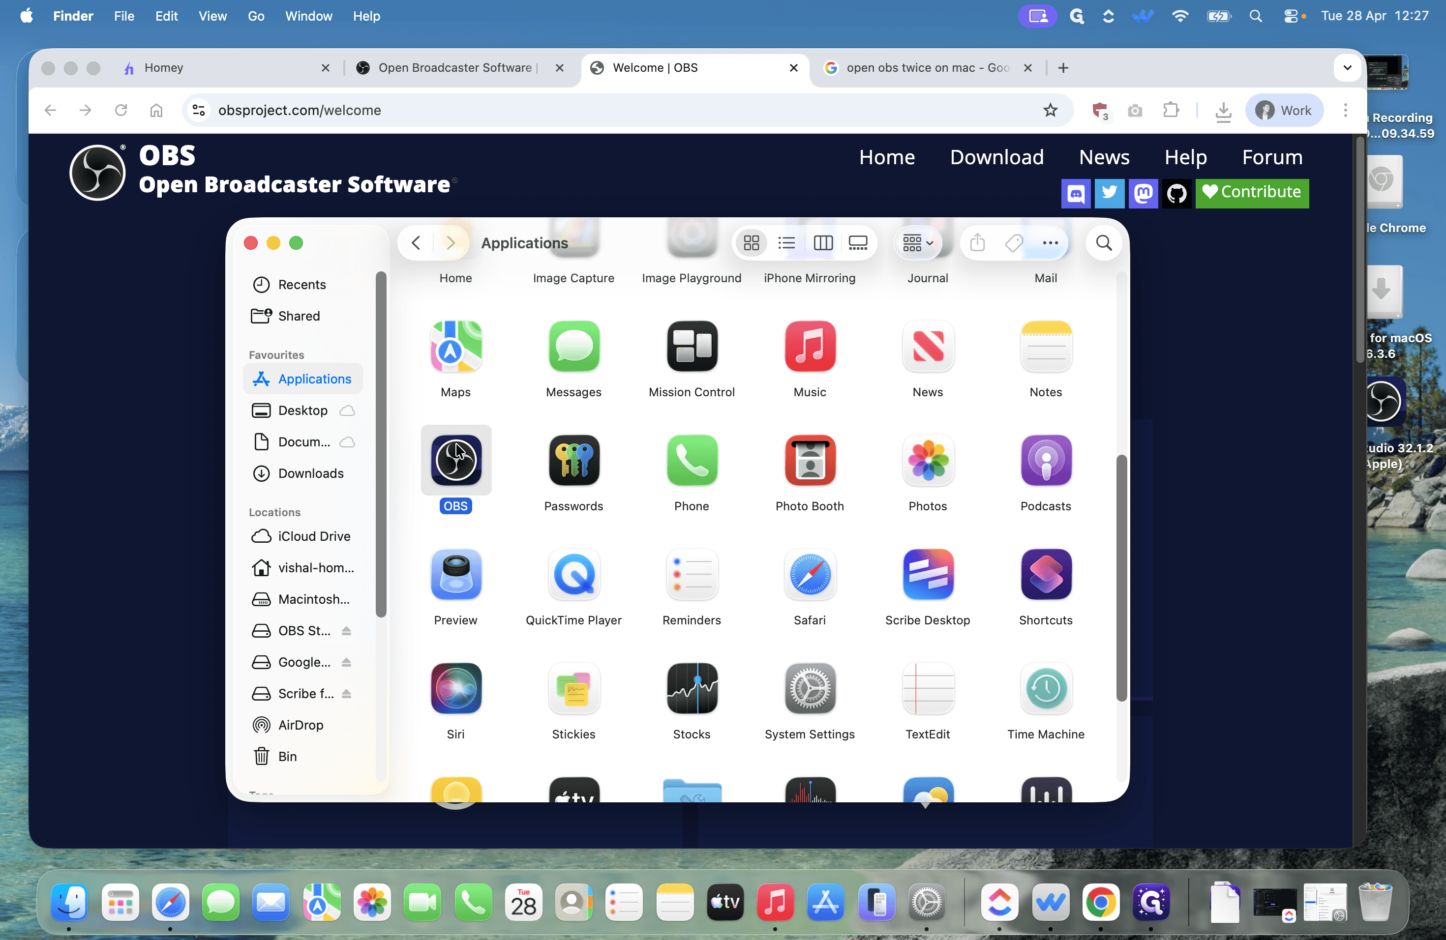Viewport: 1446px width, 940px height.
Task: Open the Finder more actions ellipsis menu
Action: point(1050,243)
